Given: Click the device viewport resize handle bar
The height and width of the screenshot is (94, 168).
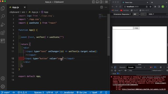Looking at the screenshot, I should coord(139,64).
